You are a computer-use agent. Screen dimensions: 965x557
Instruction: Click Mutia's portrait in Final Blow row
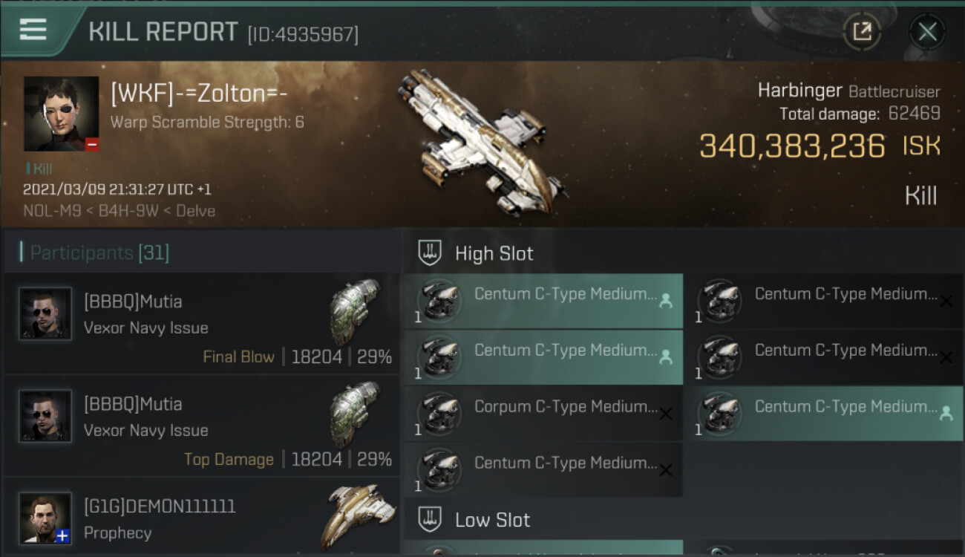tap(45, 314)
